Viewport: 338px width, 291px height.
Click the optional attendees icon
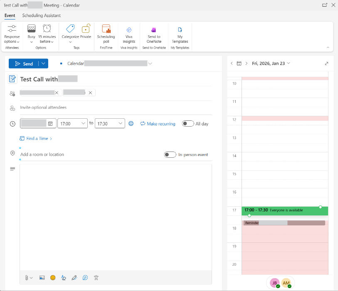pos(12,108)
